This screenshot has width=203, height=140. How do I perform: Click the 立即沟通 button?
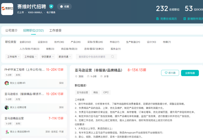[x=190, y=73]
